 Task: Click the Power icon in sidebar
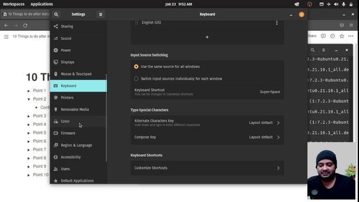(x=56, y=50)
